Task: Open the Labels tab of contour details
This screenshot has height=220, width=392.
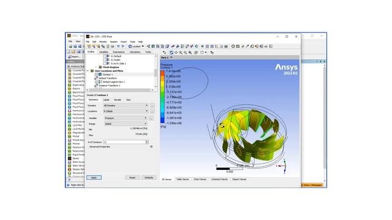Action: pyautogui.click(x=106, y=100)
